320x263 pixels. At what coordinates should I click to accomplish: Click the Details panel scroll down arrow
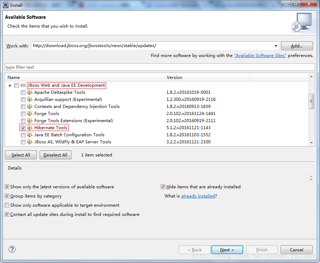[x=311, y=179]
